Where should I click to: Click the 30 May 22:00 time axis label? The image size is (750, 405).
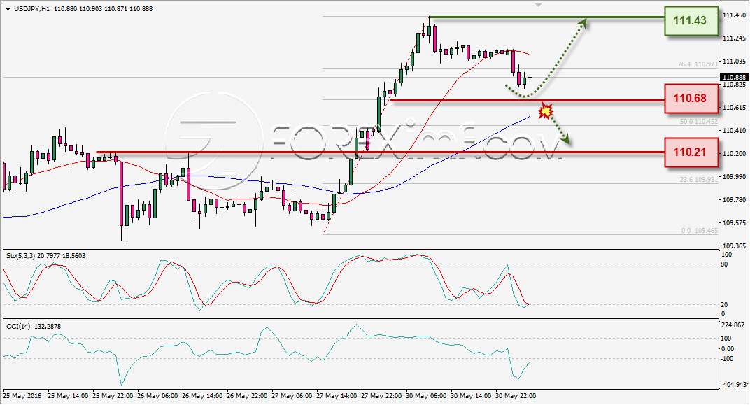[x=516, y=396]
